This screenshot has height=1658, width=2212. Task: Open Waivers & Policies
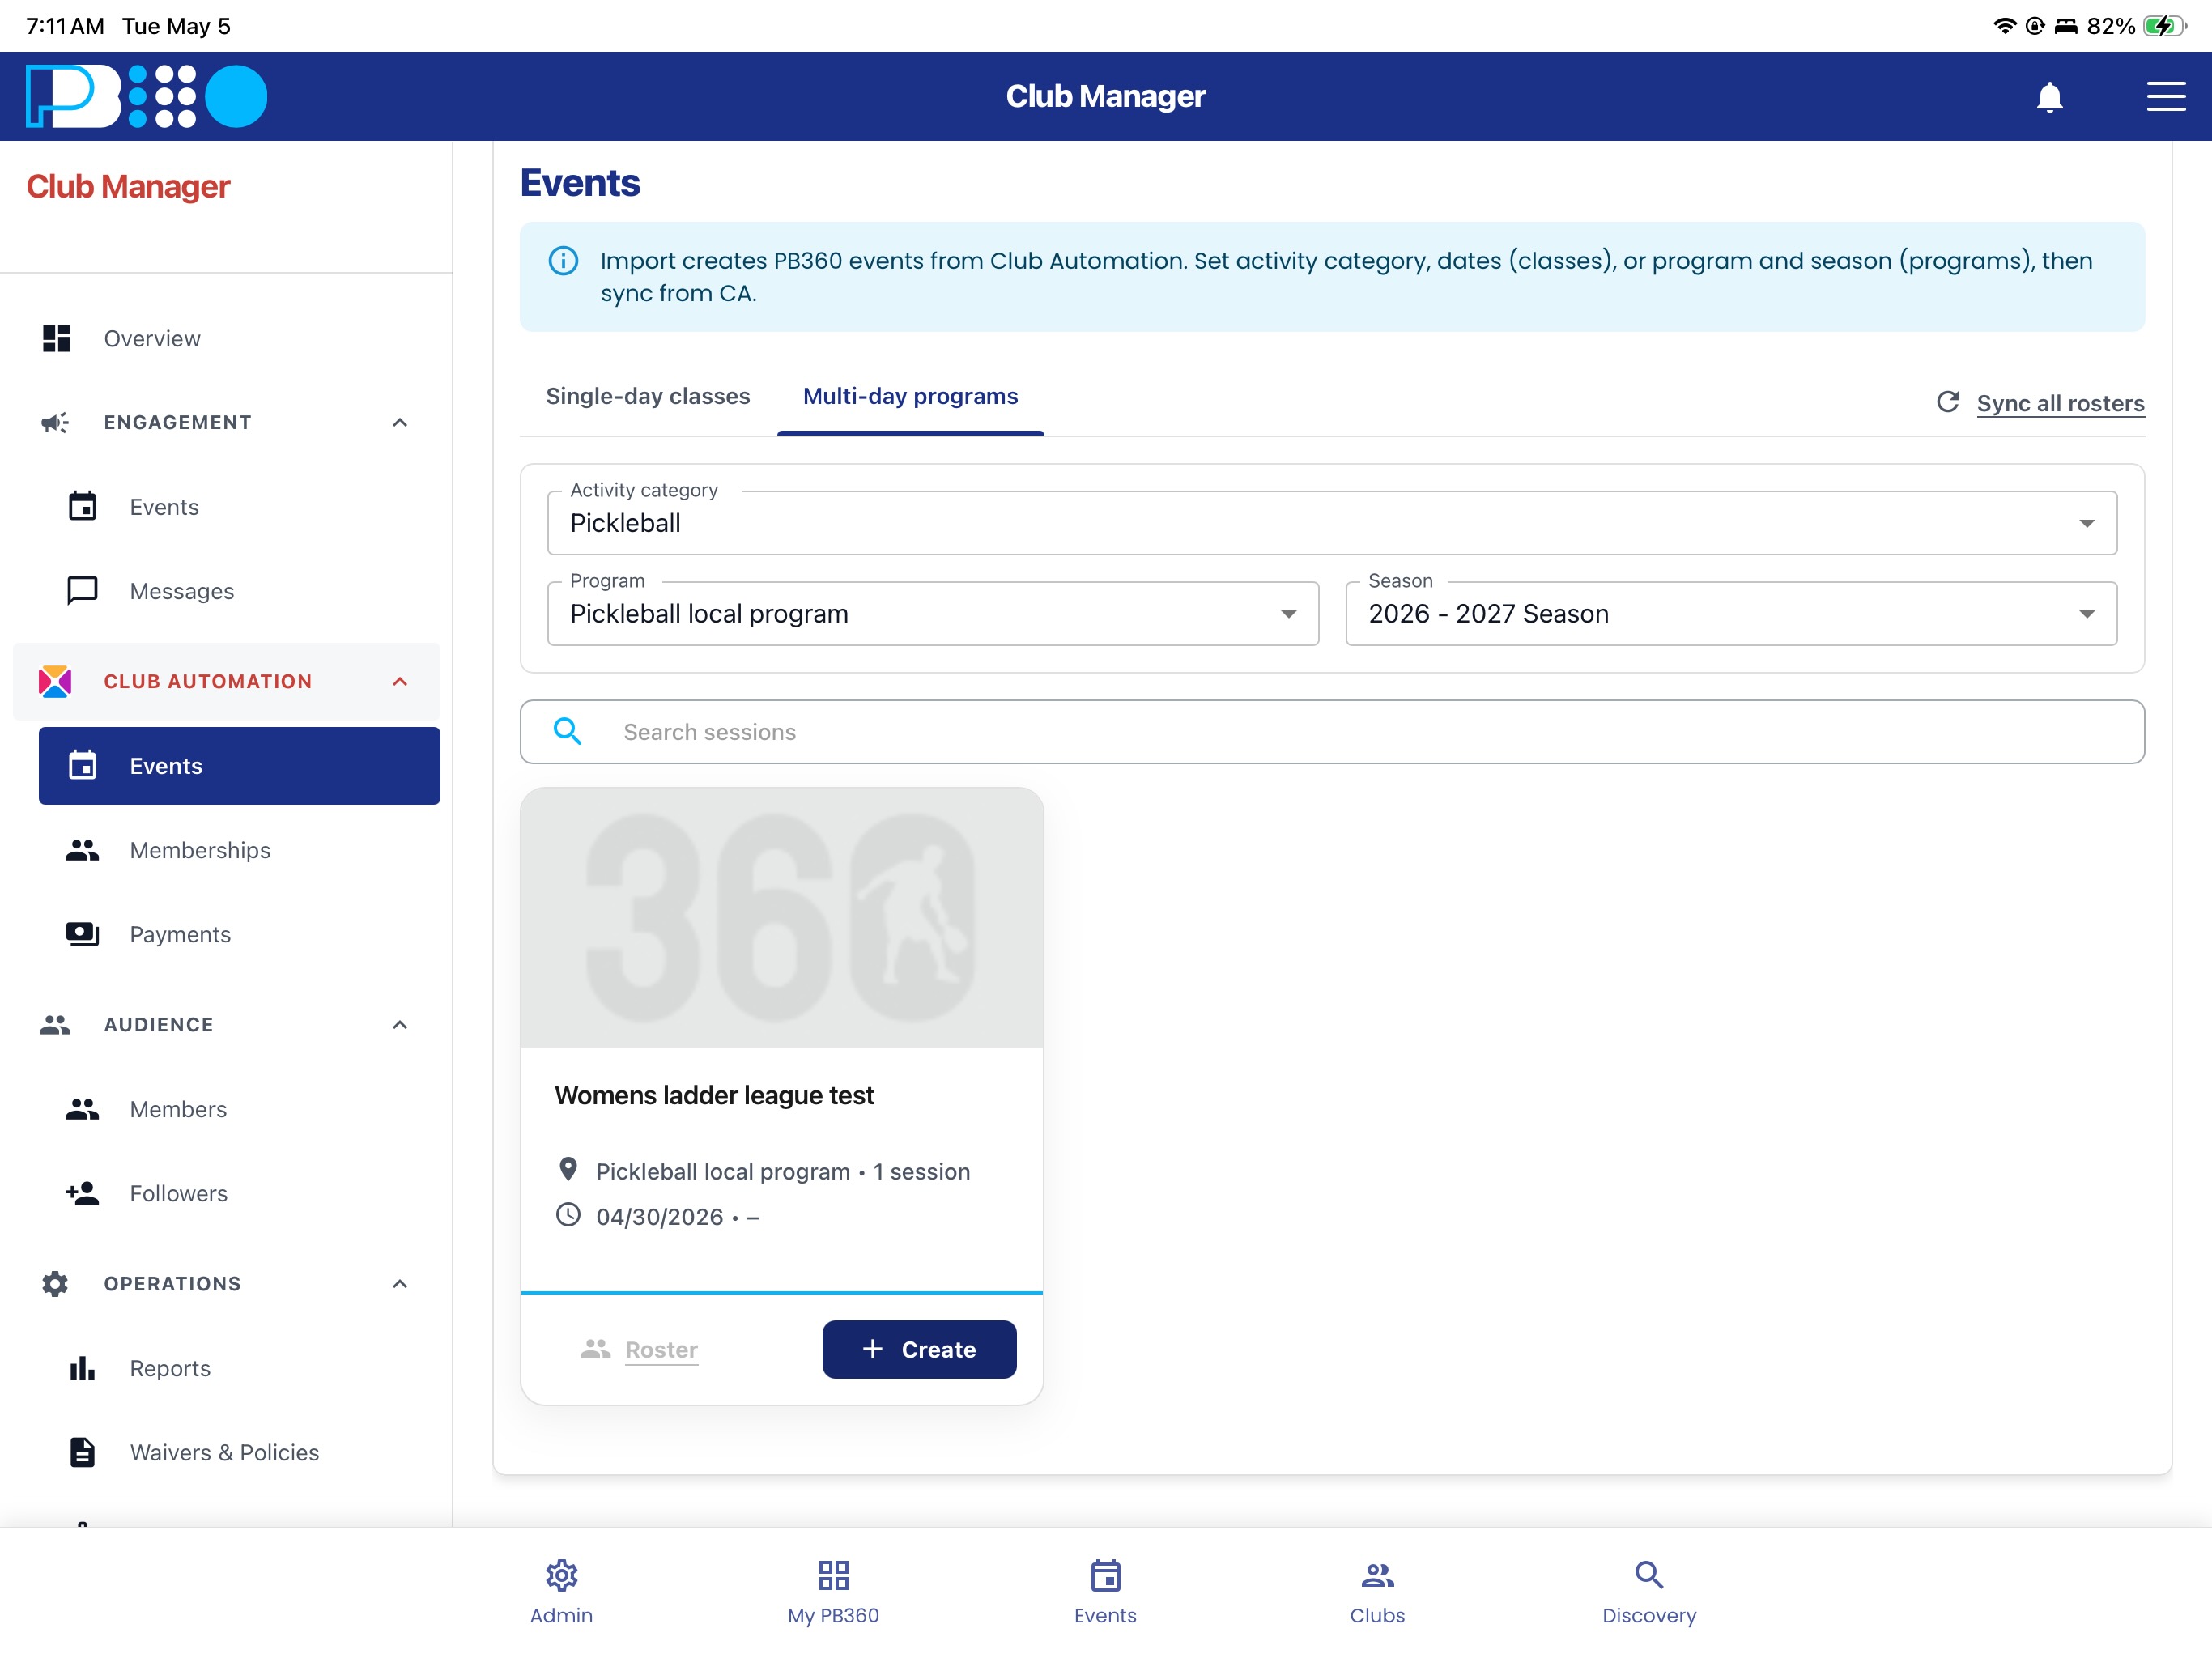point(239,1452)
